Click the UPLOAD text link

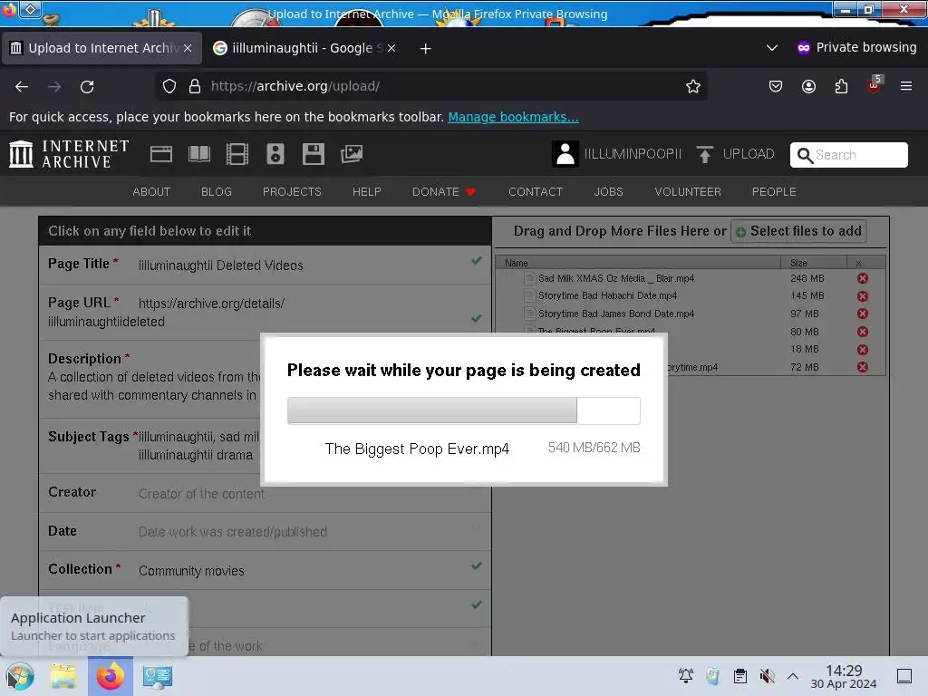[749, 154]
